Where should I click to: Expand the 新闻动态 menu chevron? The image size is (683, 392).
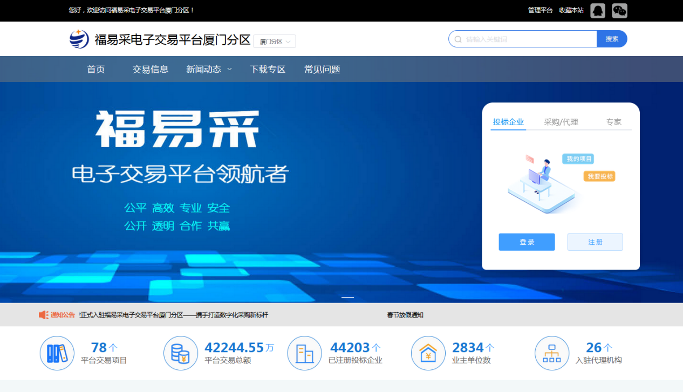pos(229,69)
